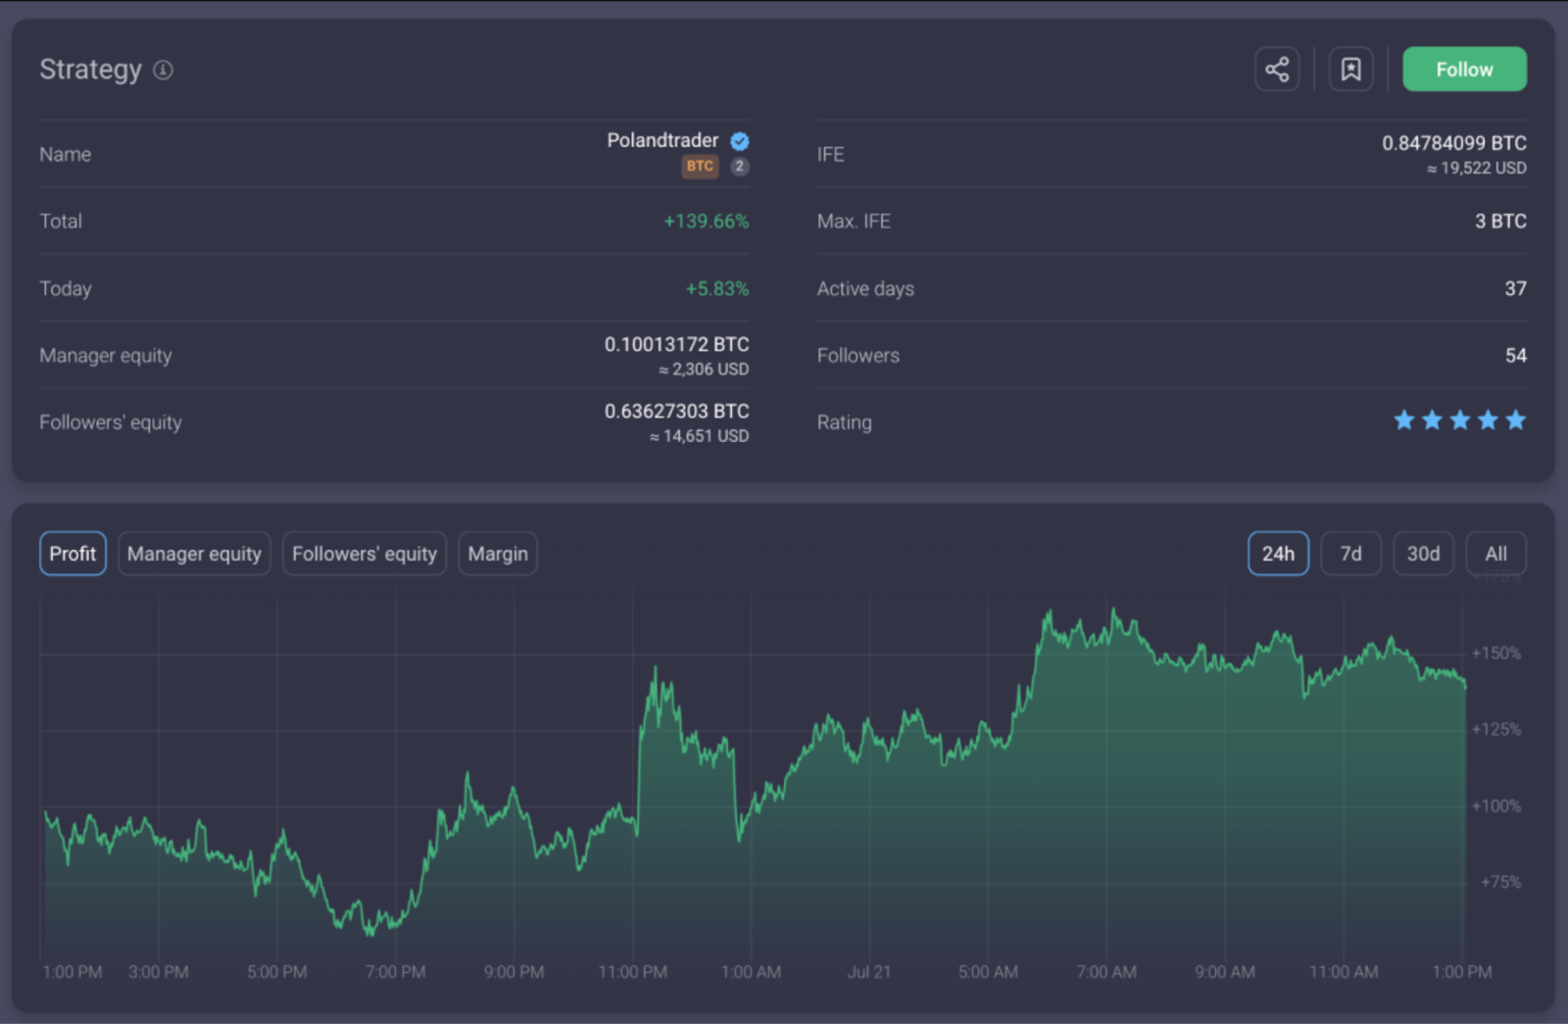Image resolution: width=1568 pixels, height=1024 pixels.
Task: Click the 0.10013172 BTC manager equity value
Action: (676, 345)
